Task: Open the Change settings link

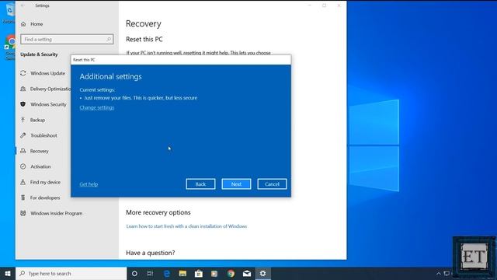Action: pyautogui.click(x=96, y=107)
